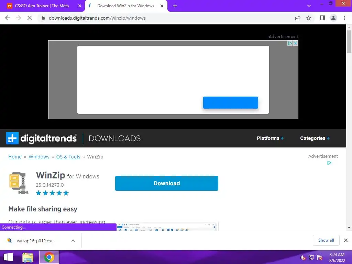The height and width of the screenshot is (264, 352).
Task: Click version number 25.0.14273.0
Action: 49,185
